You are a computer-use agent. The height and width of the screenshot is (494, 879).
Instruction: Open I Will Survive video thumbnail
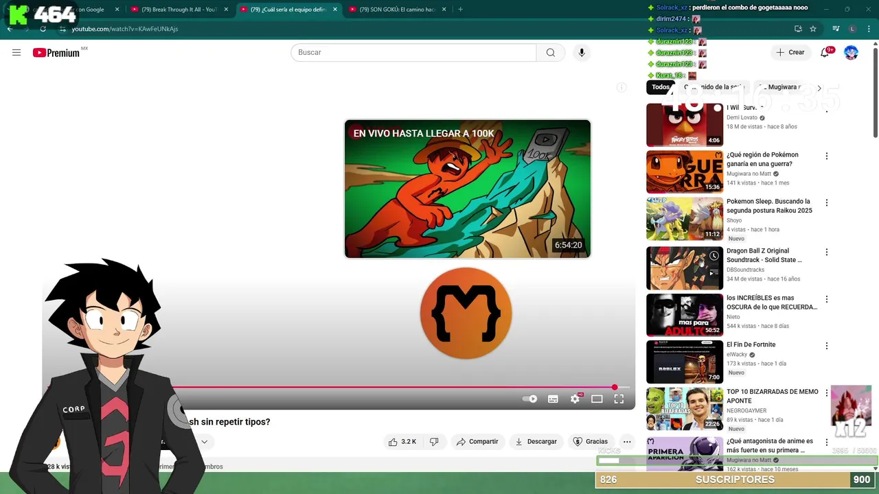click(x=684, y=125)
